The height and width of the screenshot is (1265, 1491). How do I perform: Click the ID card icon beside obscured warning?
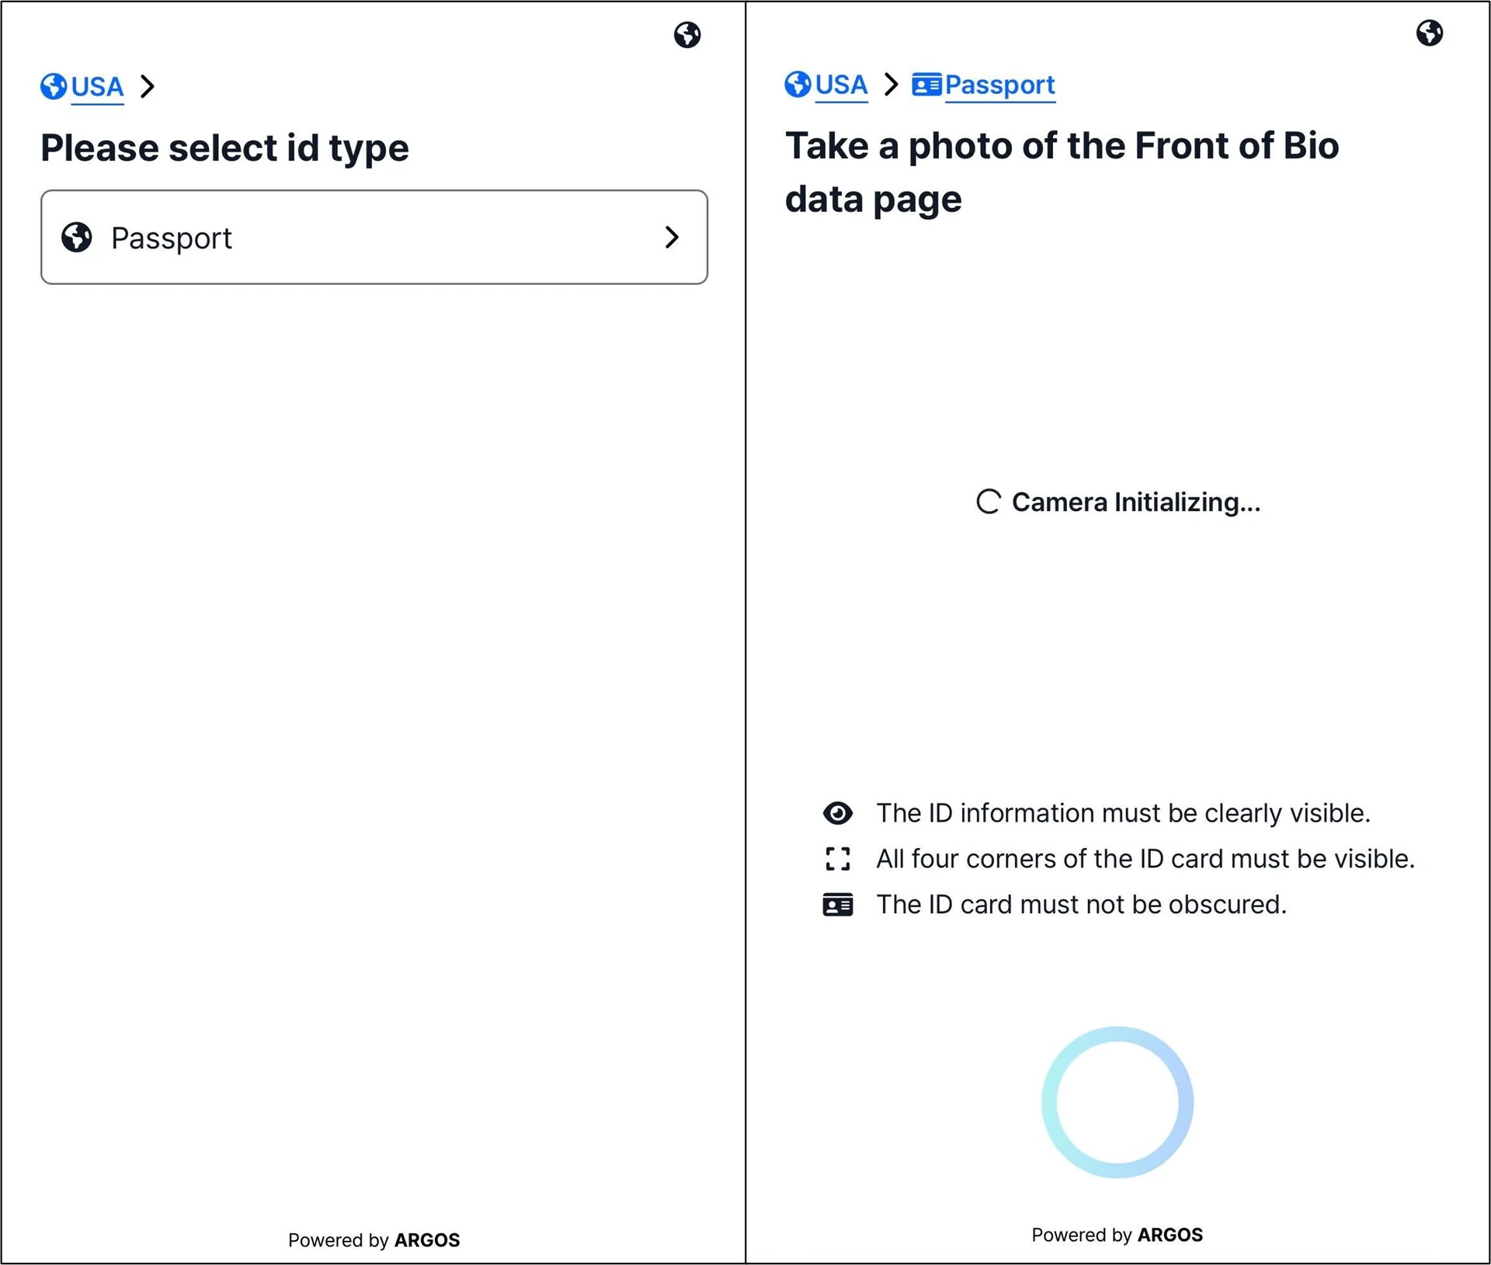(x=836, y=904)
